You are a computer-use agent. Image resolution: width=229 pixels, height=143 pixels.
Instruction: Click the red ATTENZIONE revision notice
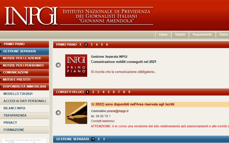pos(160,126)
